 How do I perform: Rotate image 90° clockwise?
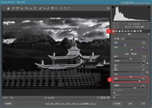[69, 8]
